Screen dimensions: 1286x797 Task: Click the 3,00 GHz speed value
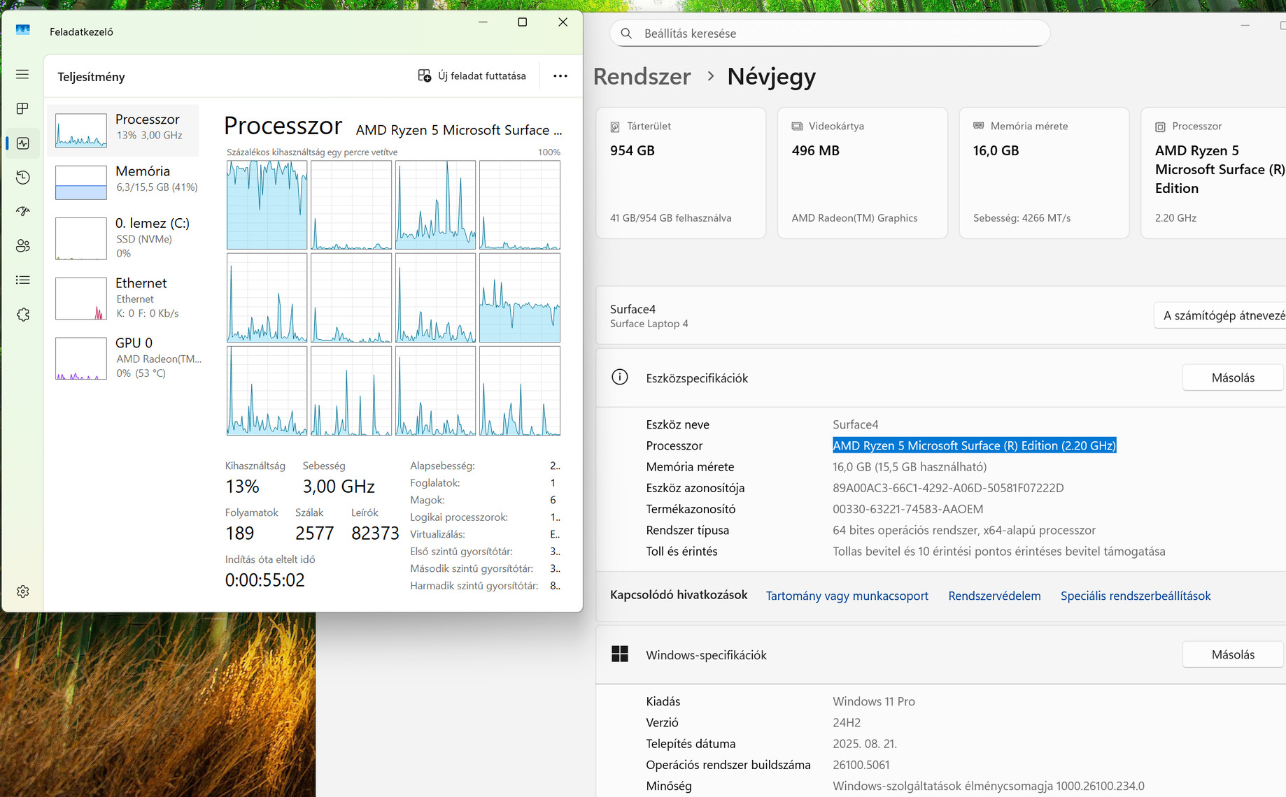339,486
